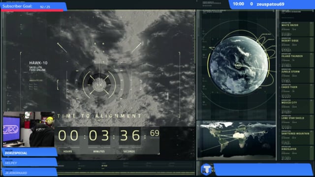Click the MINUTES label under countdown
315x177 pixels.
click(x=99, y=151)
